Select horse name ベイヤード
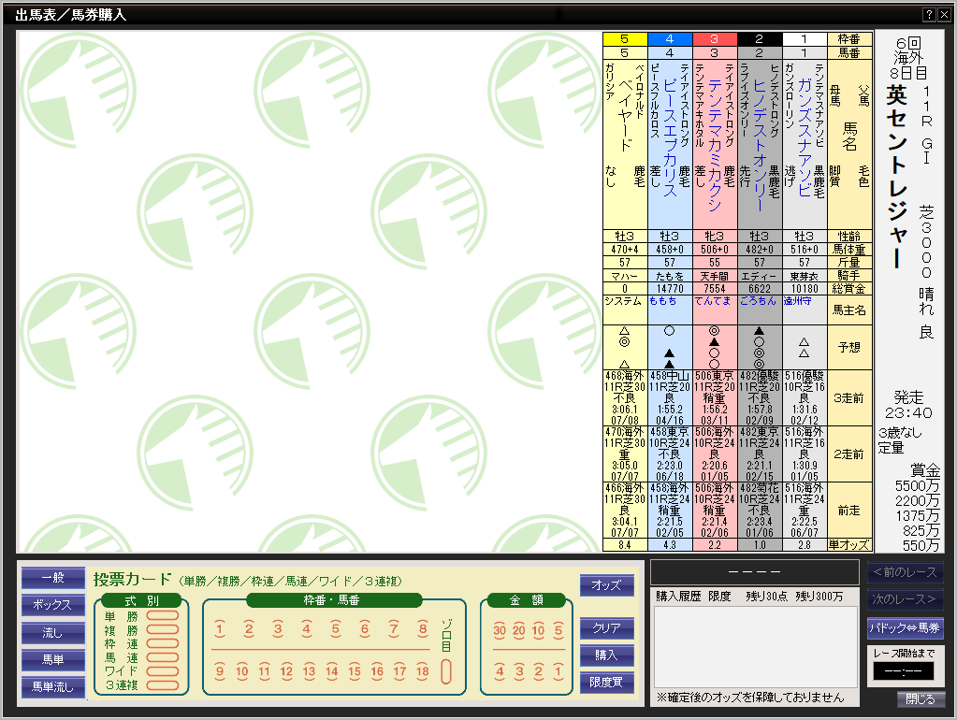 click(x=625, y=115)
